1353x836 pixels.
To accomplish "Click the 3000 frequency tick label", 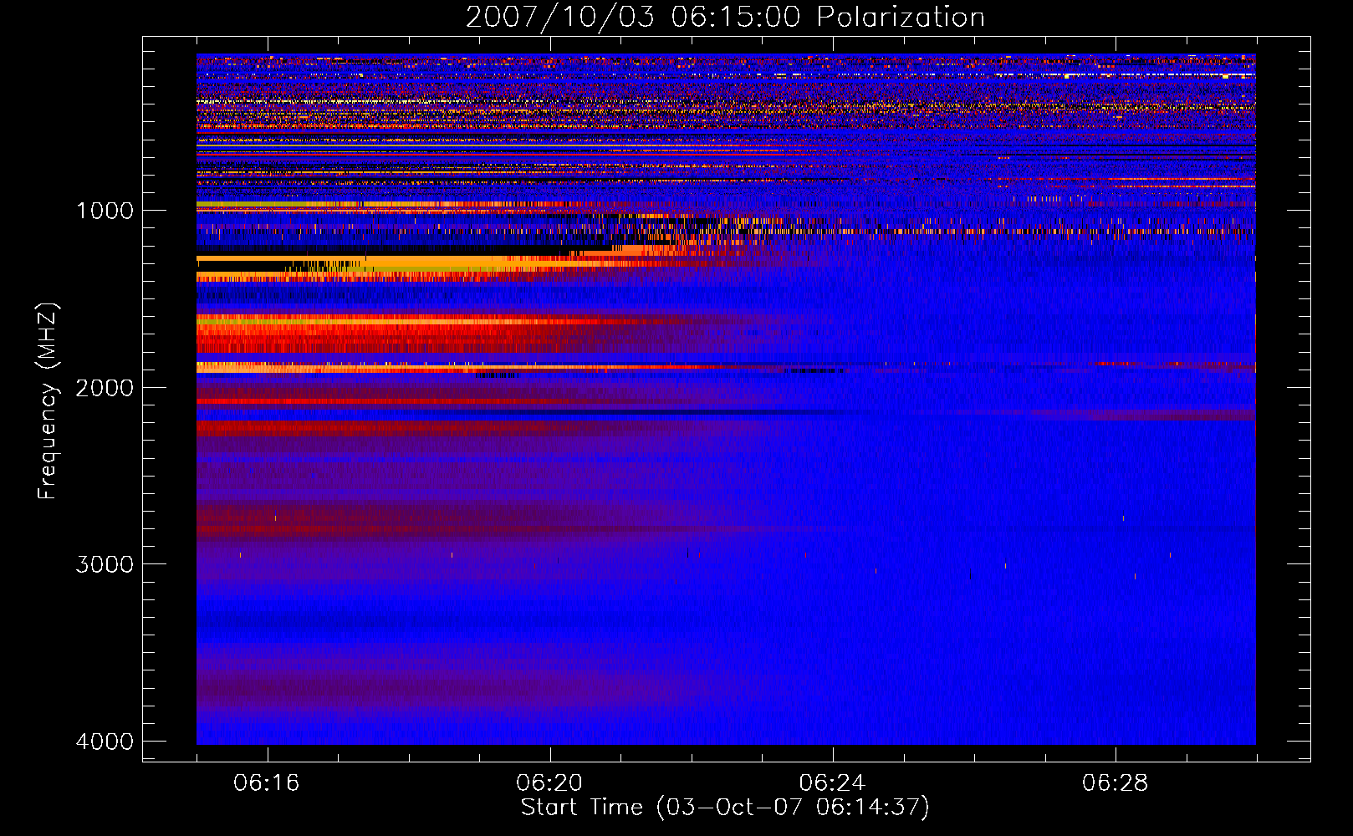I will coord(105,564).
